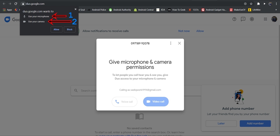Open the LifeWire bookmark
This screenshot has width=280, height=136.
[x=255, y=10]
